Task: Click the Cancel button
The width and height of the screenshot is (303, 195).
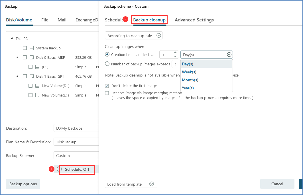Action: point(277,184)
